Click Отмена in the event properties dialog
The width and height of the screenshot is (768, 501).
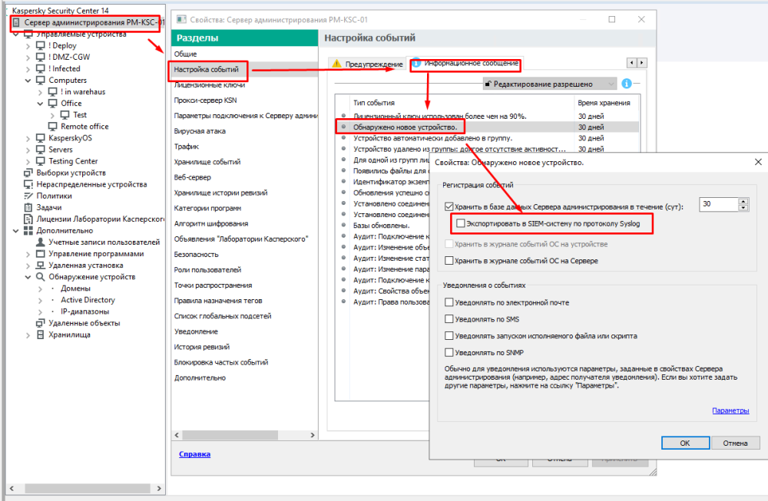(x=735, y=443)
